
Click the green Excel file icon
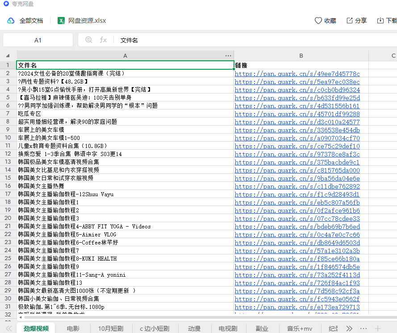click(x=61, y=21)
